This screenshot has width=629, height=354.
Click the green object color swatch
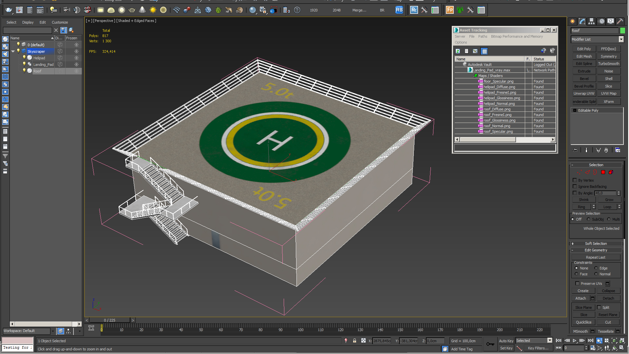click(x=622, y=30)
